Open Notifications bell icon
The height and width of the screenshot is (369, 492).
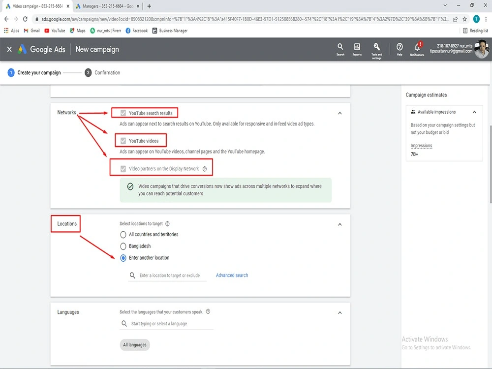point(417,49)
